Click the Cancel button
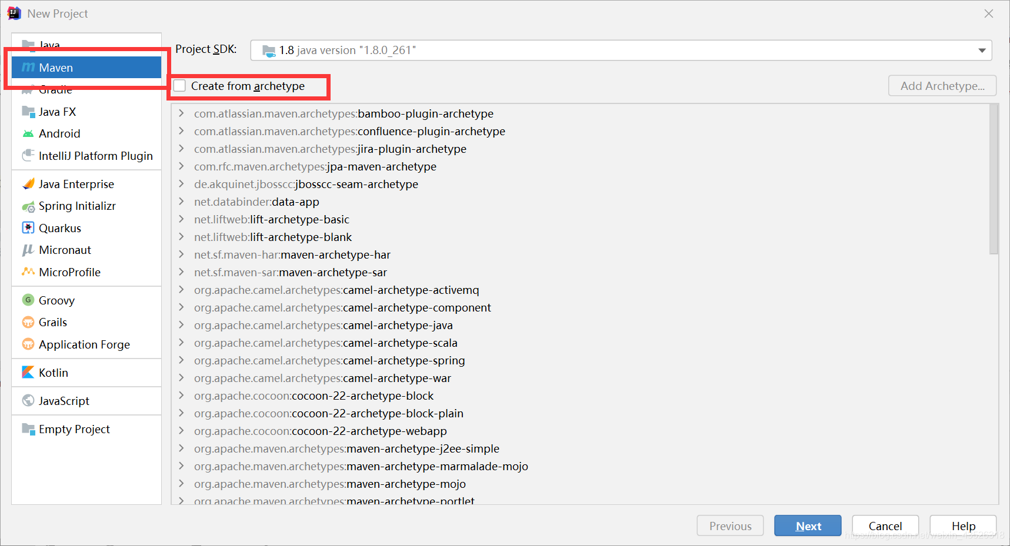The image size is (1010, 546). point(885,526)
